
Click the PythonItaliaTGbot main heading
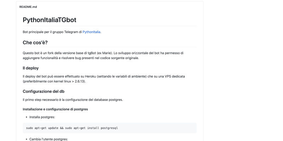tap(49, 20)
